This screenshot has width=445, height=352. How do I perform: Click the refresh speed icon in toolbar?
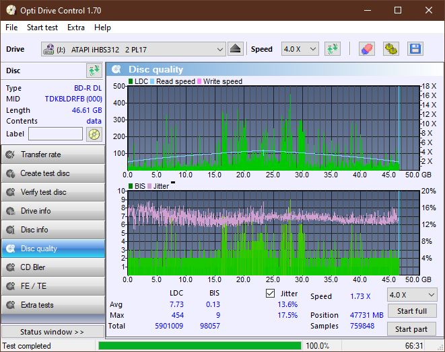click(332, 49)
